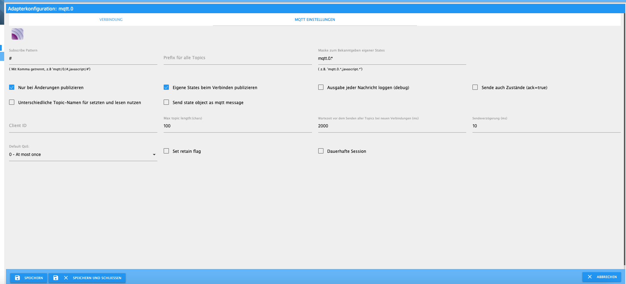
Task: Click the vertical scrollbar on the right
Action: tap(624, 139)
